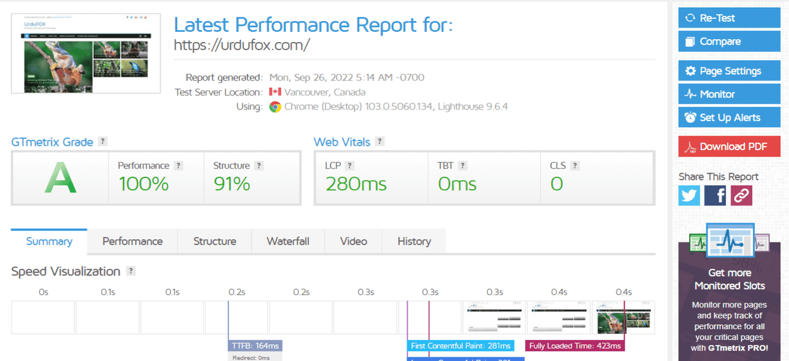
Task: Open help icon beside CLS
Action: (x=575, y=165)
